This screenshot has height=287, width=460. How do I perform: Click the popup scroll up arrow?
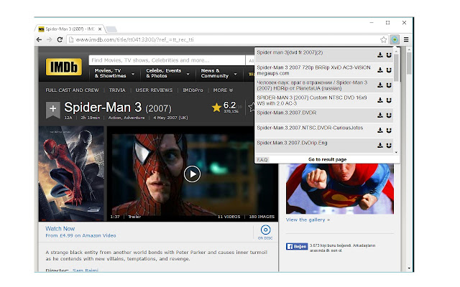(x=396, y=51)
